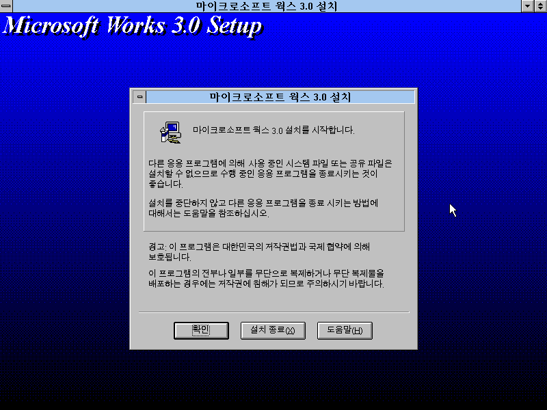Open help with the 도움말(H) button
The height and width of the screenshot is (410, 547).
[345, 331]
